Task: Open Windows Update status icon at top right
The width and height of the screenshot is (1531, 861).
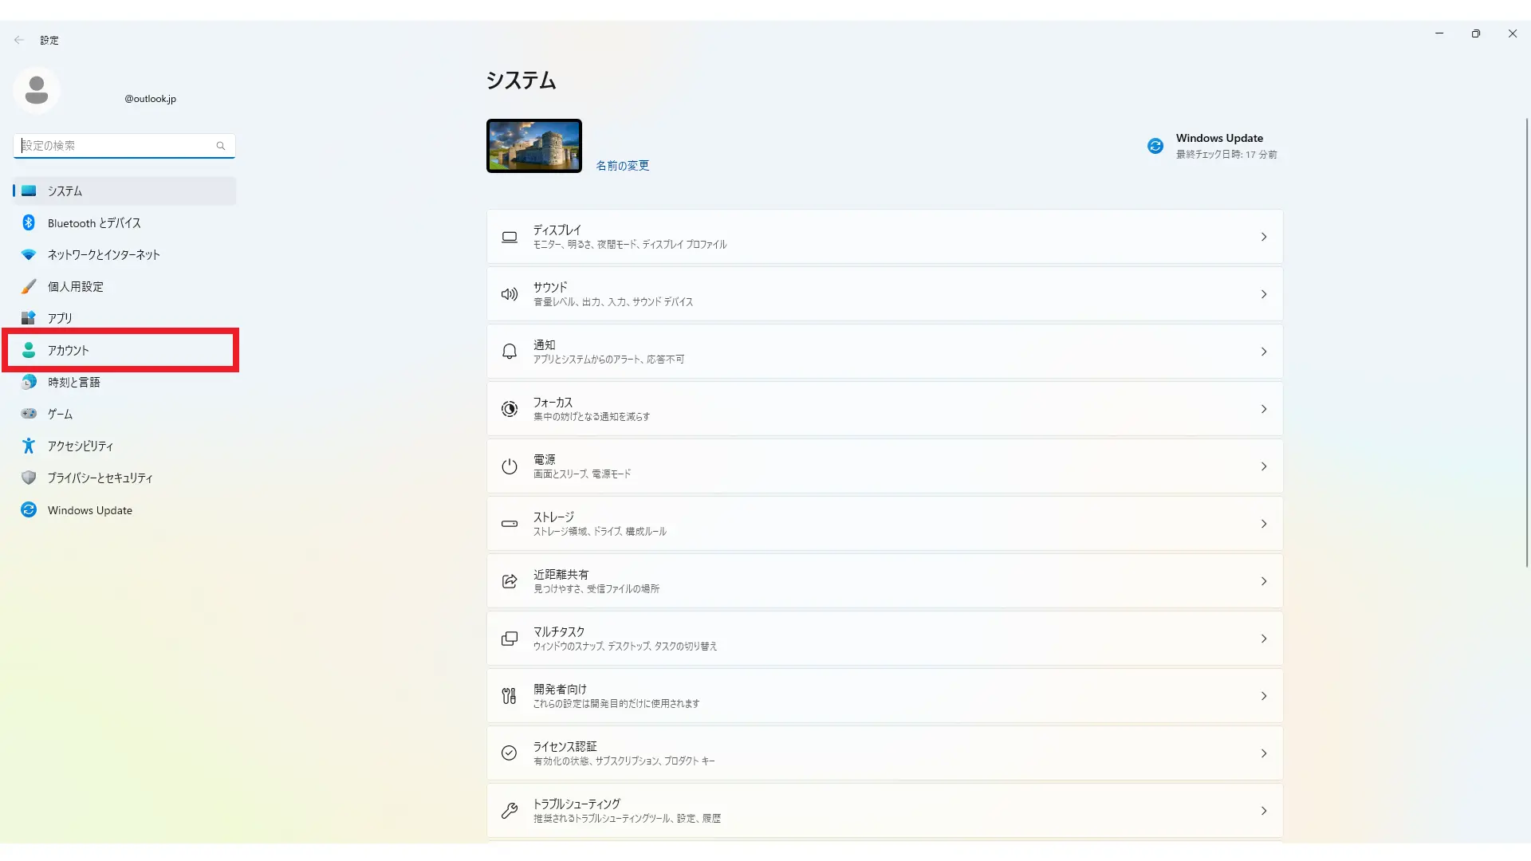Action: [x=1155, y=146]
